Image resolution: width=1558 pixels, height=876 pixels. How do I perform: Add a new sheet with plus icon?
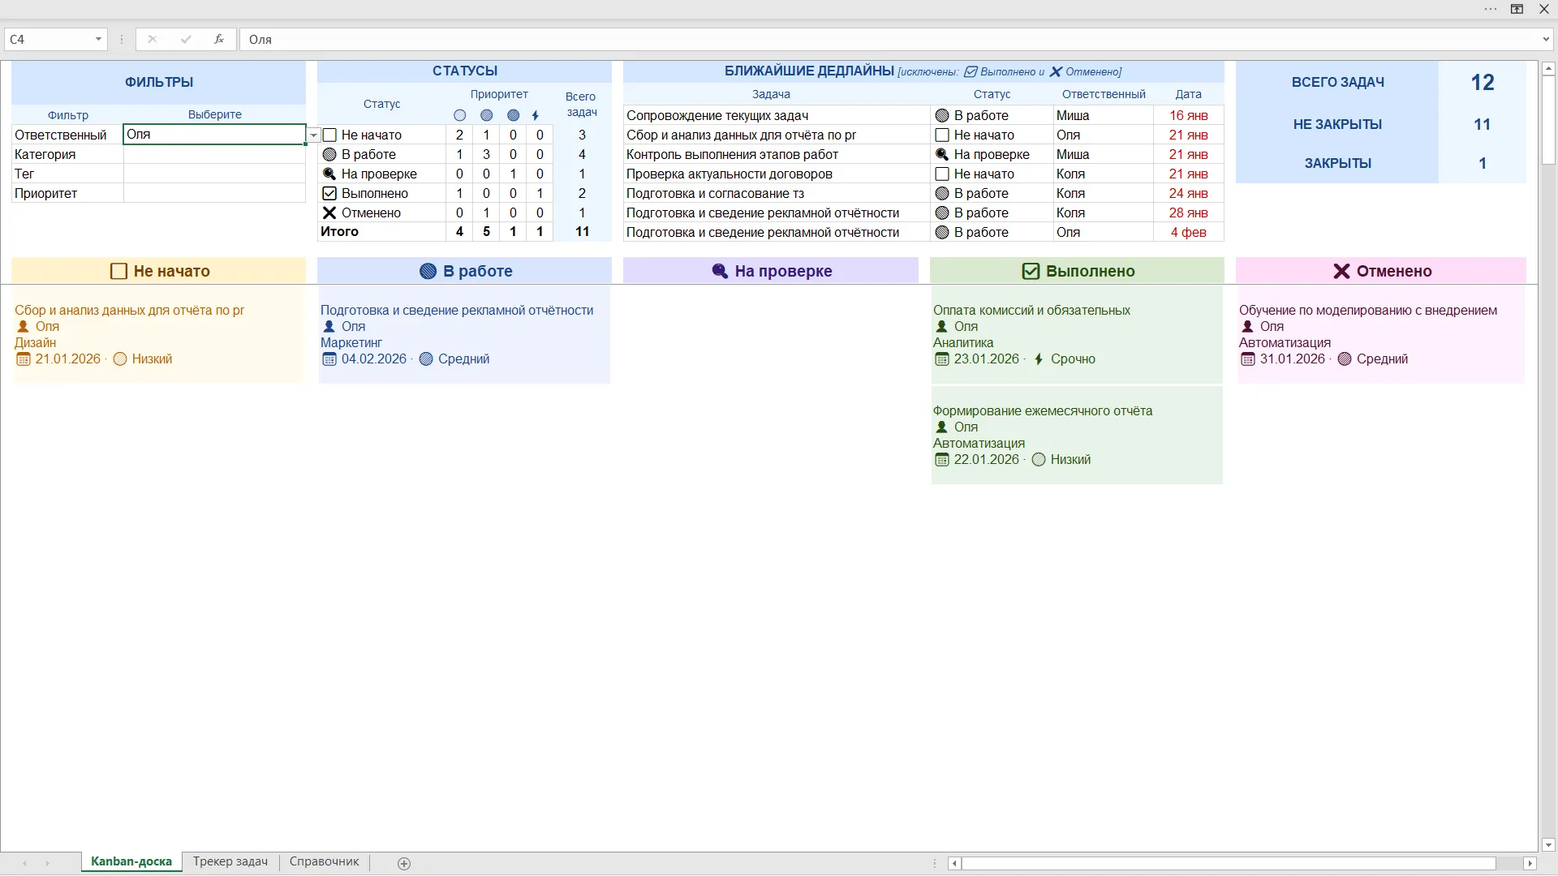pyautogui.click(x=404, y=863)
